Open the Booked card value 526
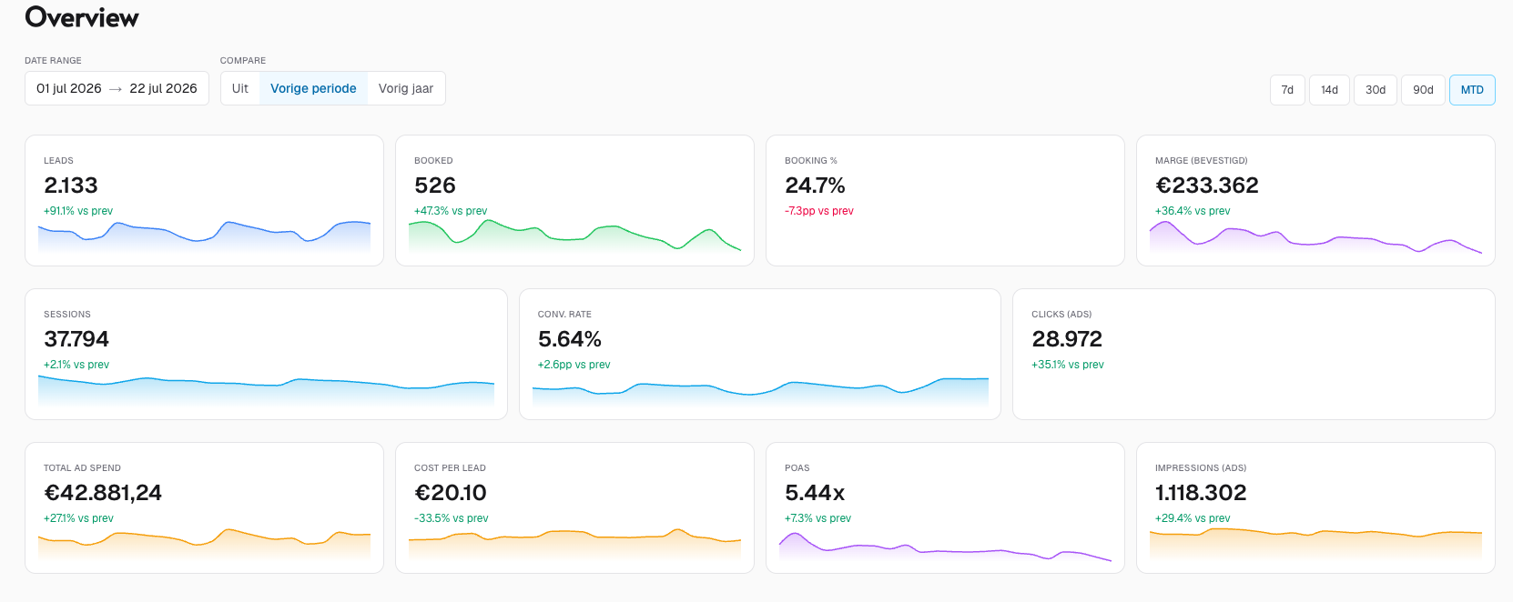Screen dimensions: 1513x602 coord(435,186)
